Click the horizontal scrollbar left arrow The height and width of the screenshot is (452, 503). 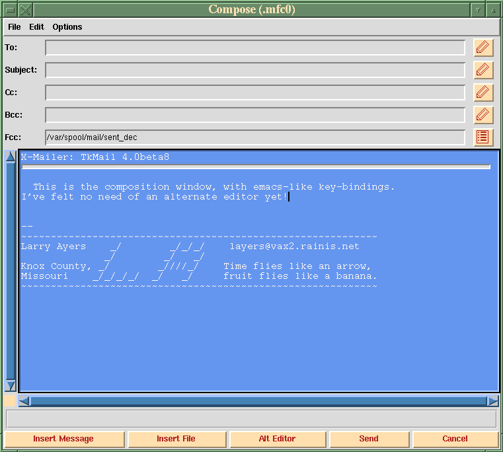tap(24, 401)
